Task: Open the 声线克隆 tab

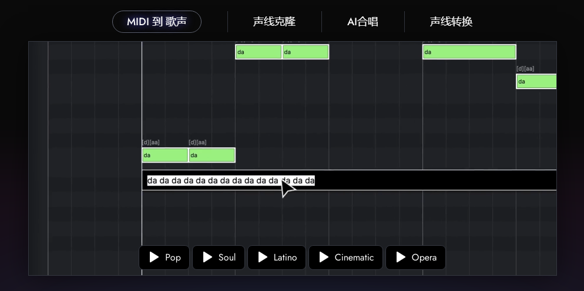Action: coord(274,22)
